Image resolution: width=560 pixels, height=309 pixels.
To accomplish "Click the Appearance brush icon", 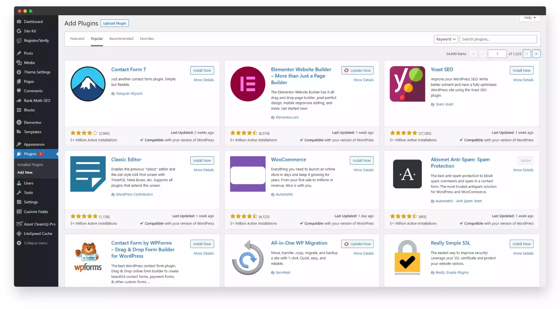I will pyautogui.click(x=19, y=144).
